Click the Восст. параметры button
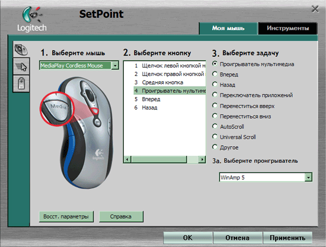This screenshot has height=247, width=326. coord(66,216)
